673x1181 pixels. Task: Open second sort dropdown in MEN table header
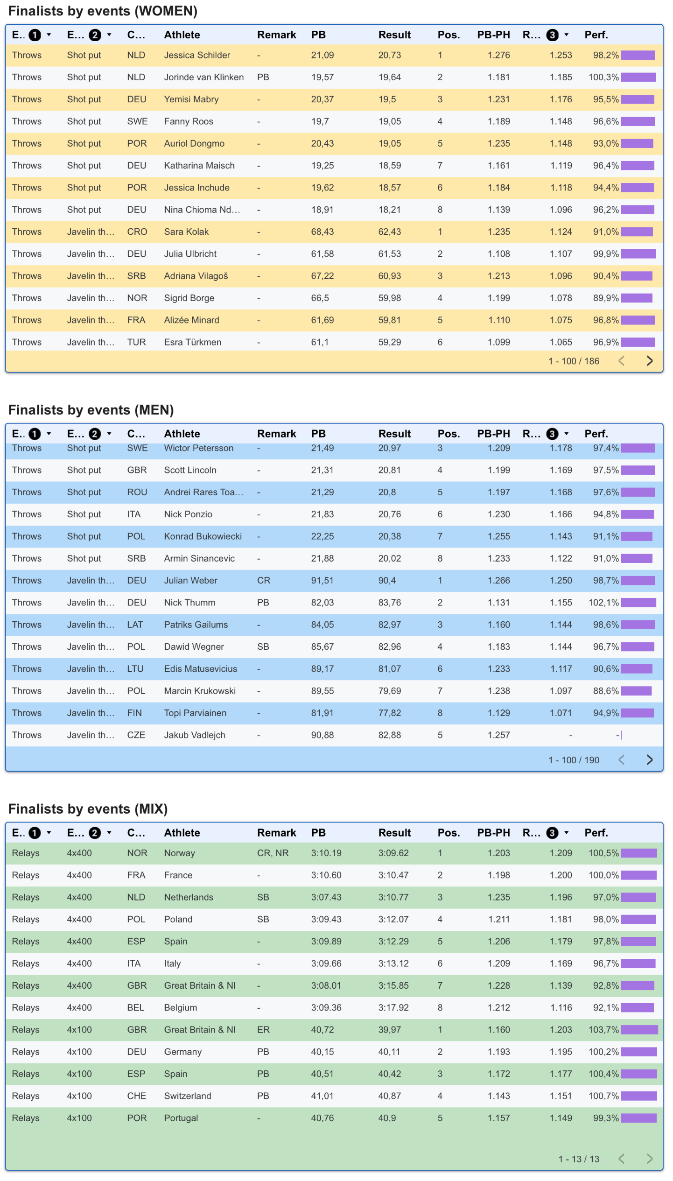109,434
